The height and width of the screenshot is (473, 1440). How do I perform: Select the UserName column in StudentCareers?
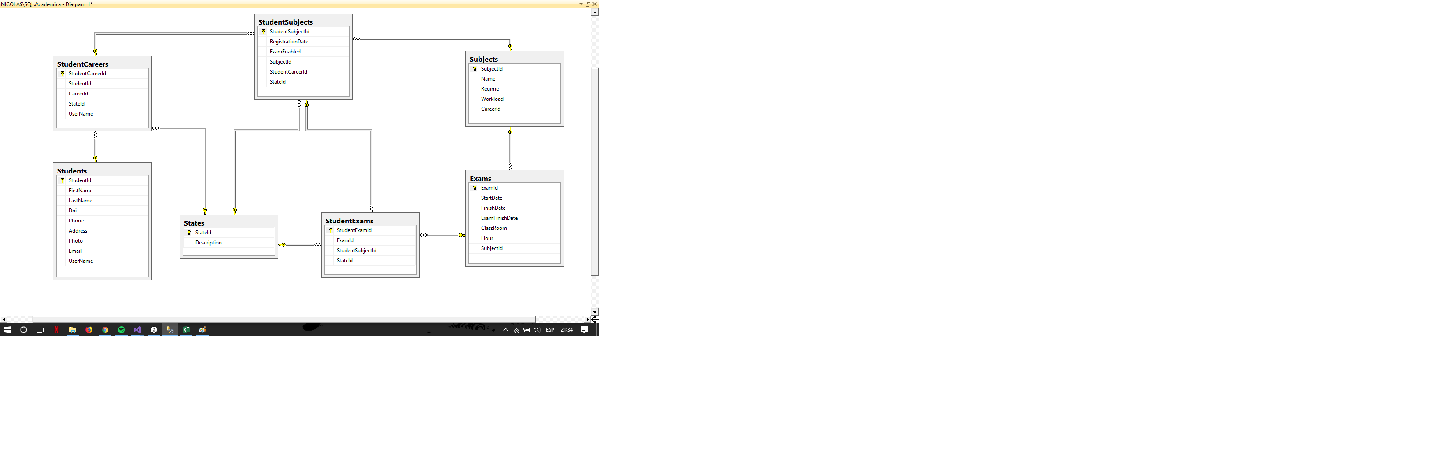click(x=102, y=114)
